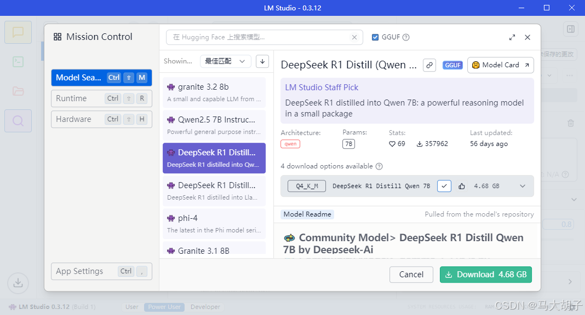The height and width of the screenshot is (315, 585).
Task: Click the Q4_K_M quantization tag
Action: (307, 186)
